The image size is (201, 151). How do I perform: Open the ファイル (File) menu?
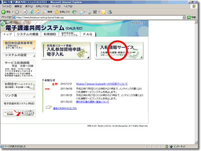tap(6, 6)
